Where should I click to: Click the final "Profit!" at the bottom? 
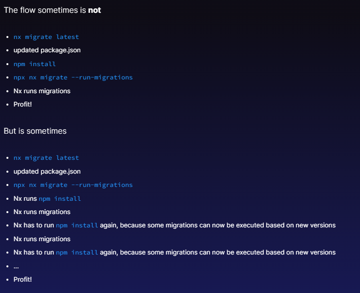pos(23,280)
